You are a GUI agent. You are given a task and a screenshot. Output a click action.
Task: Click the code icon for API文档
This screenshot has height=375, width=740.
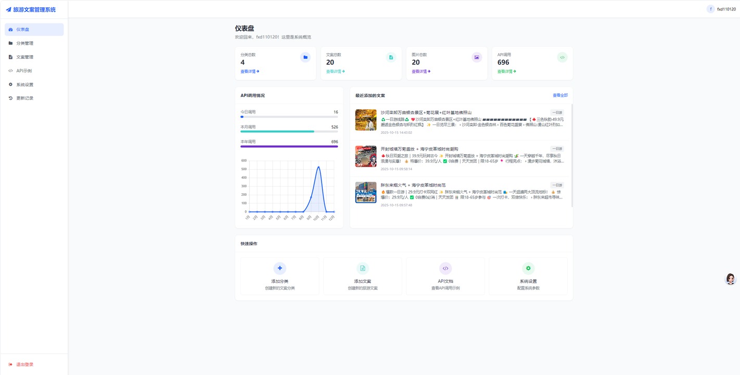click(445, 268)
